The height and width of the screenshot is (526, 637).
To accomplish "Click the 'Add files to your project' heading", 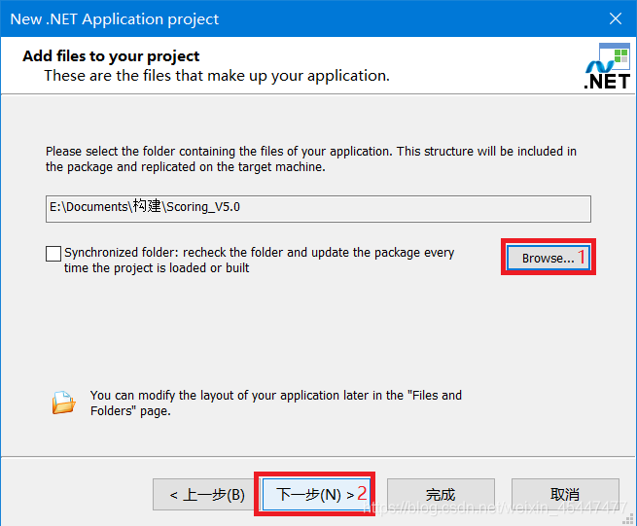I will click(111, 56).
